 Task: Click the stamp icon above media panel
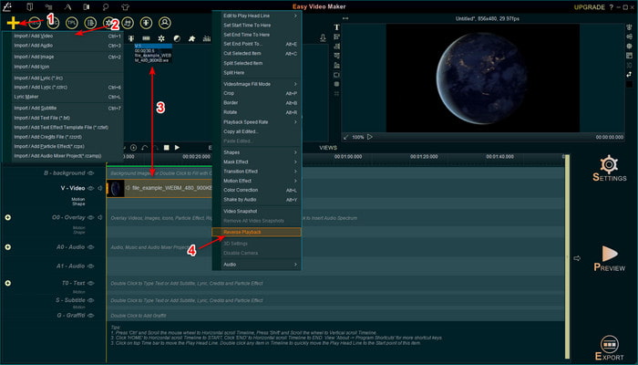point(323,38)
